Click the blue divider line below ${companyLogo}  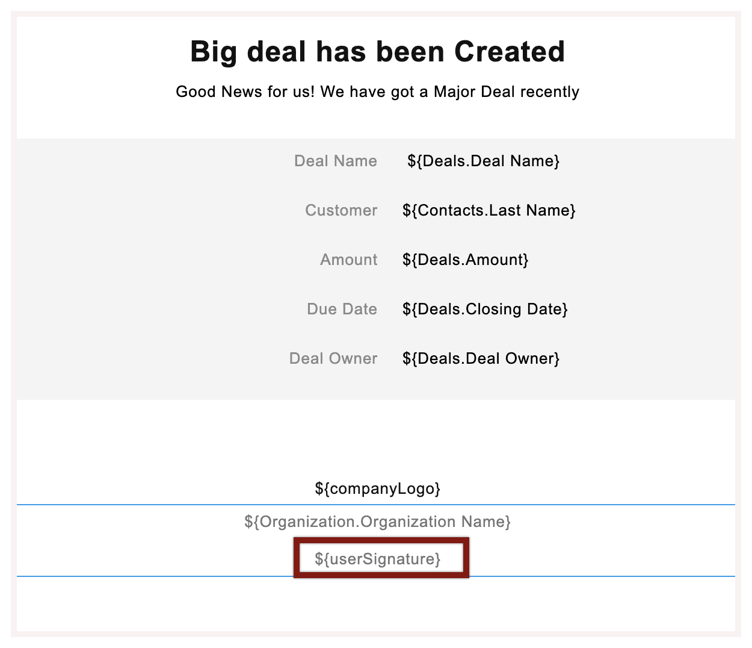[x=180, y=505]
